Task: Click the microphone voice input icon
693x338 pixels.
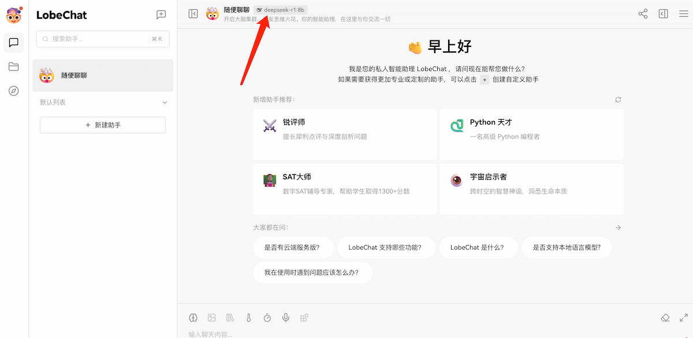Action: point(286,318)
